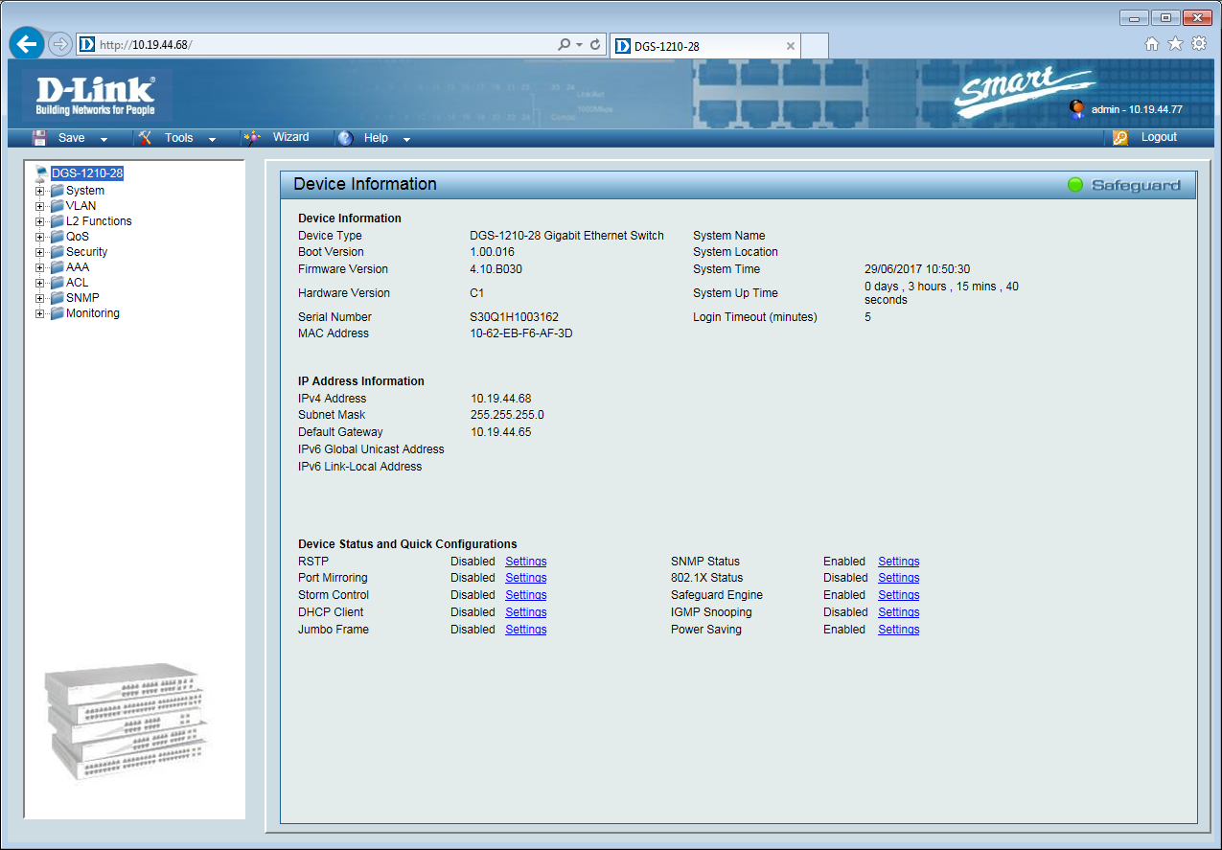
Task: Click the Logout key icon
Action: [x=1120, y=138]
